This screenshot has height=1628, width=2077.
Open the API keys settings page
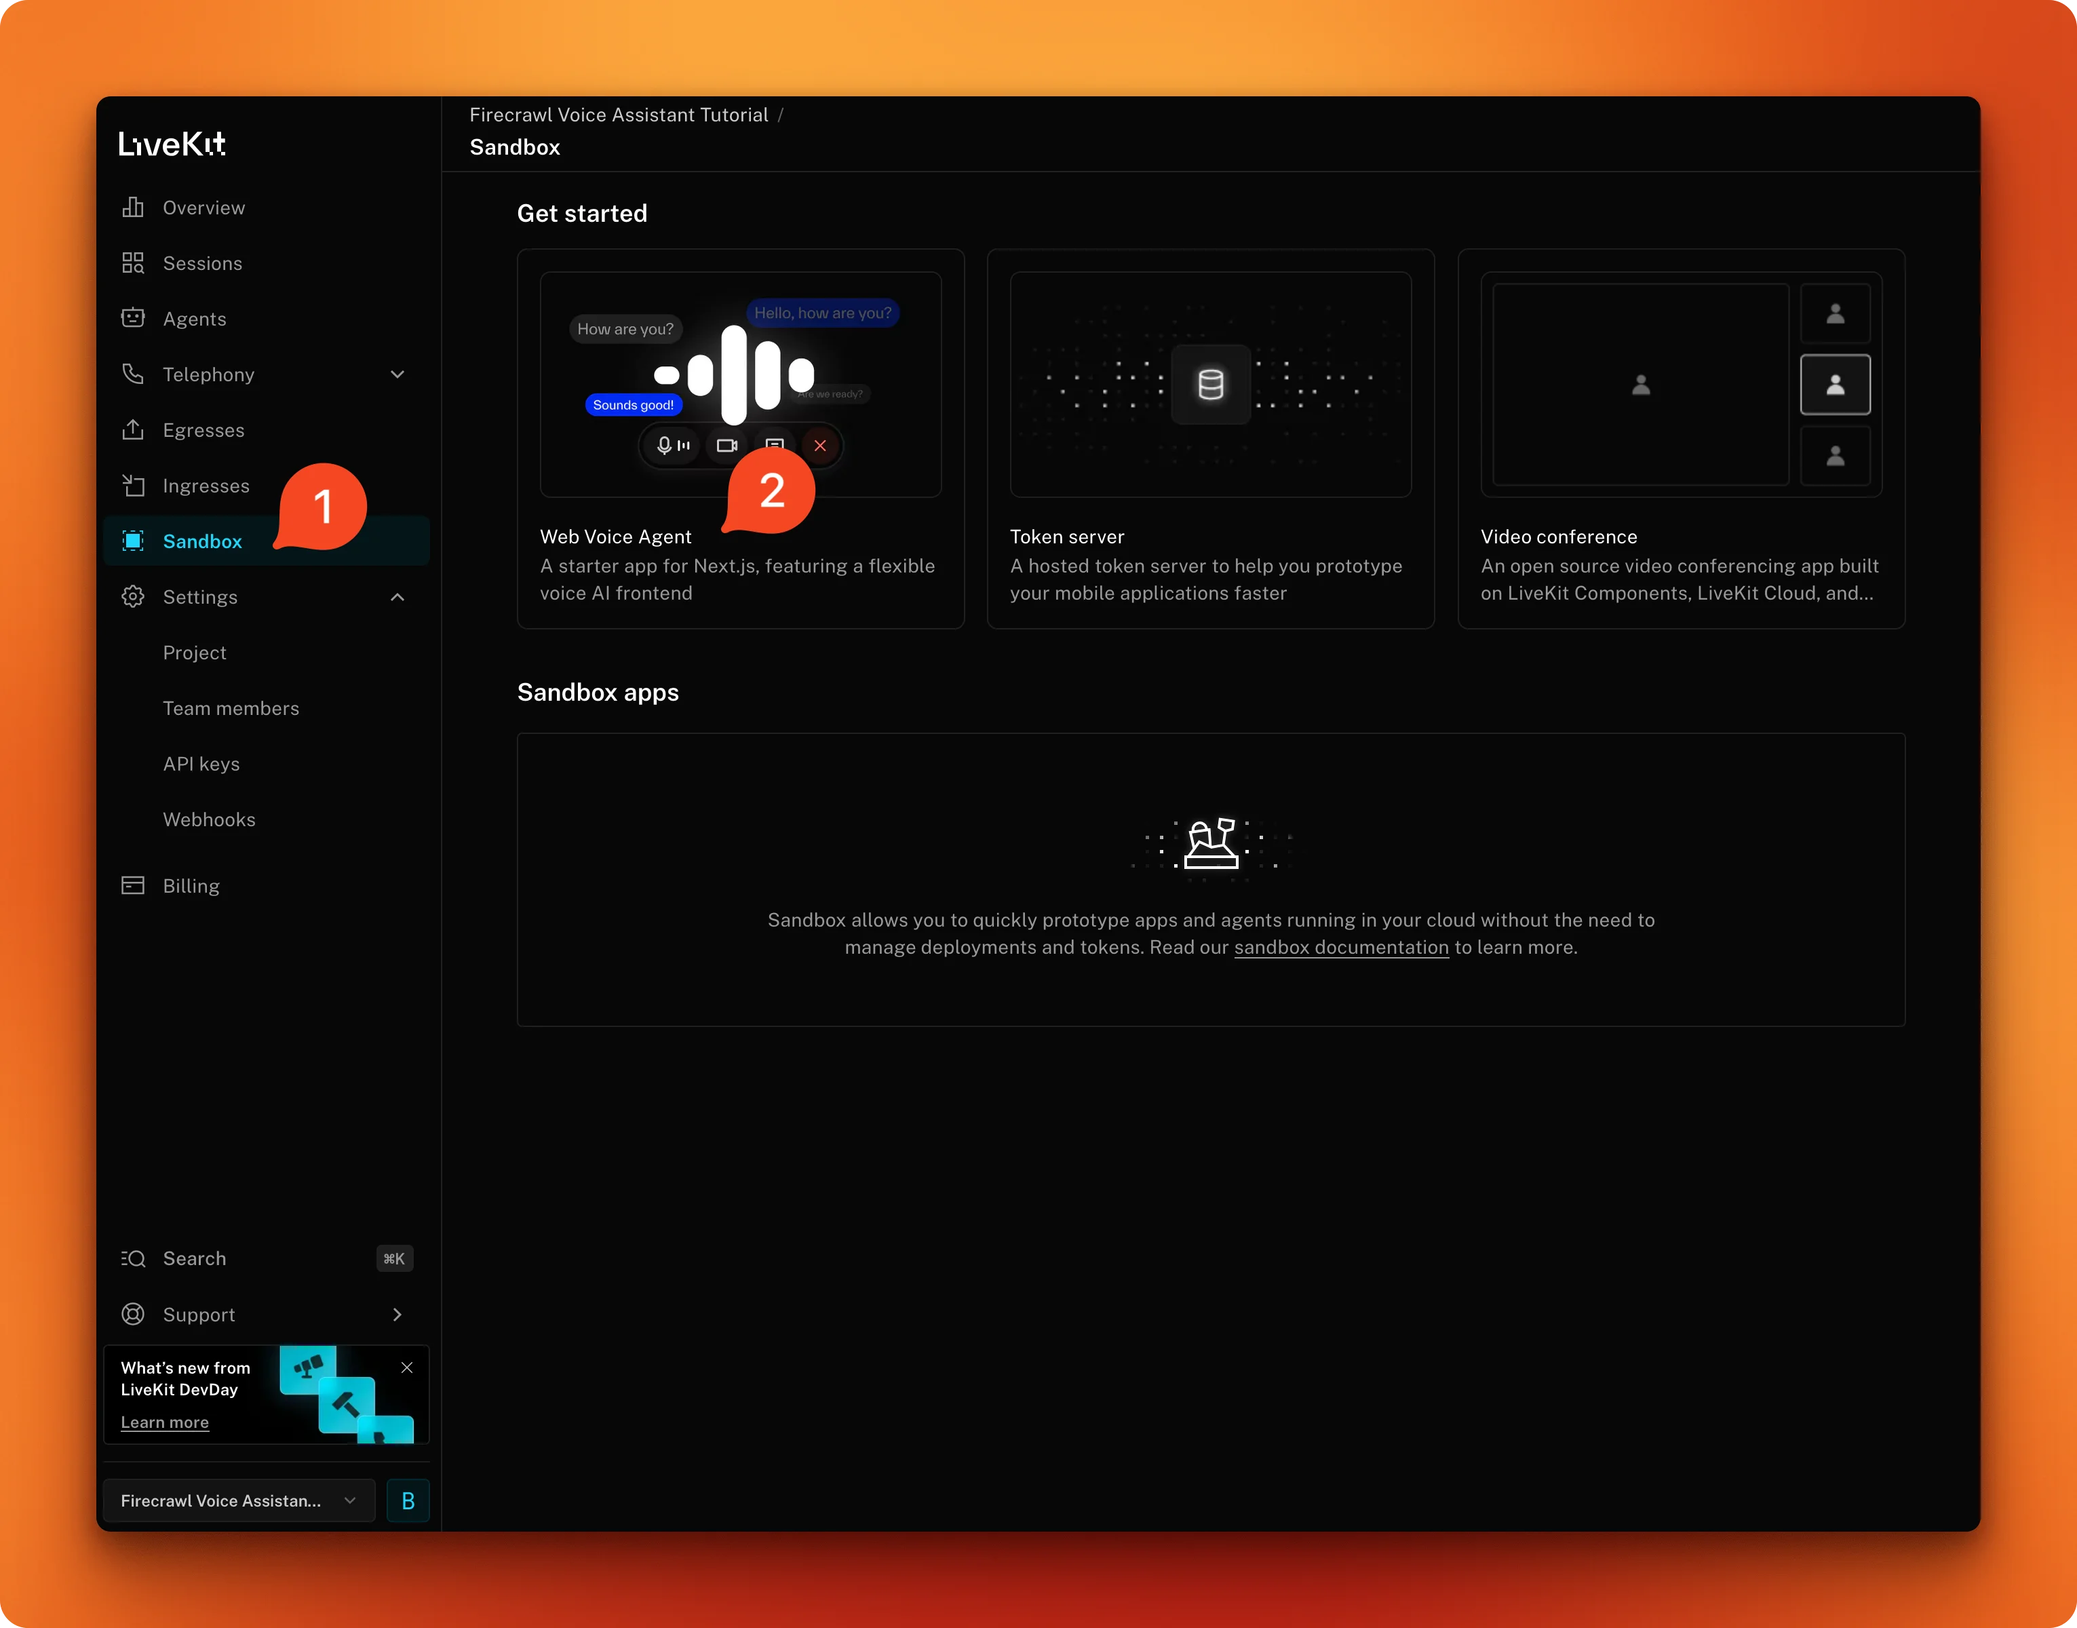coord(201,764)
